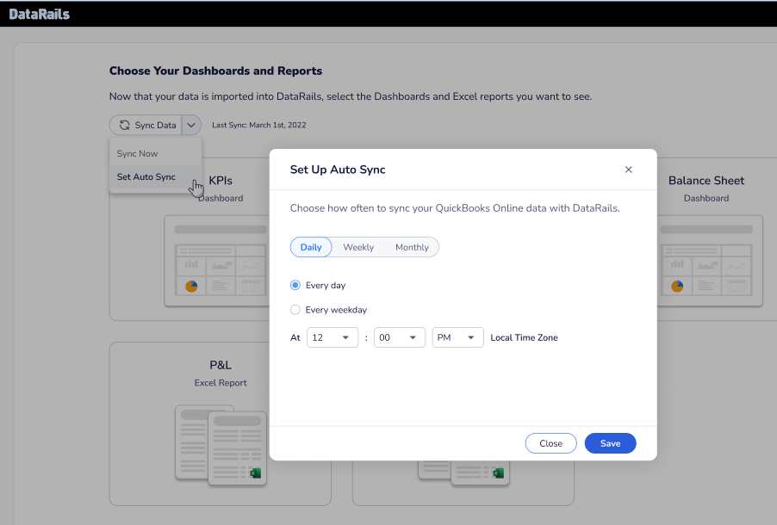Click the Excel icon on the second report card
777x525 pixels.
(x=498, y=472)
